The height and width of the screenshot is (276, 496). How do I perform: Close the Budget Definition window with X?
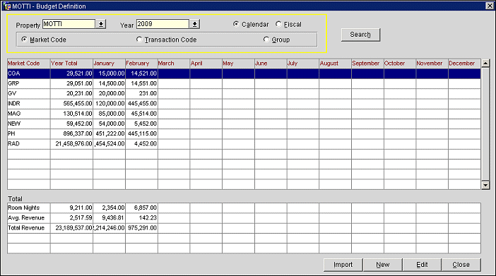click(x=489, y=6)
